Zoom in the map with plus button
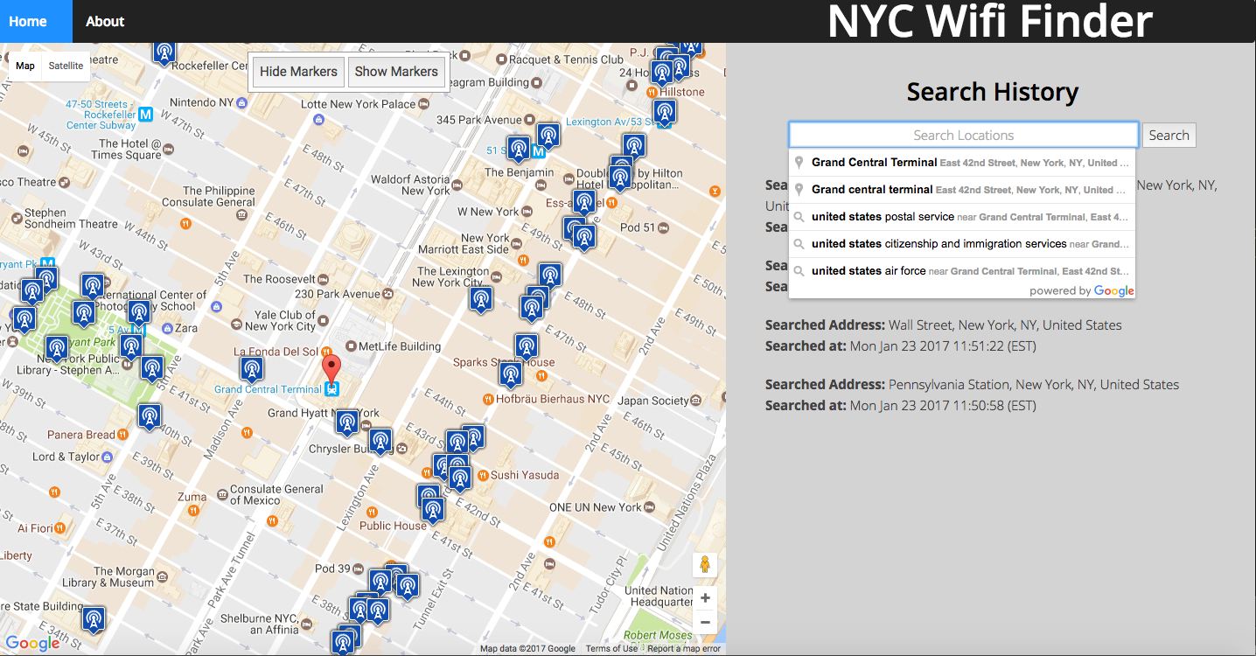 (x=705, y=598)
